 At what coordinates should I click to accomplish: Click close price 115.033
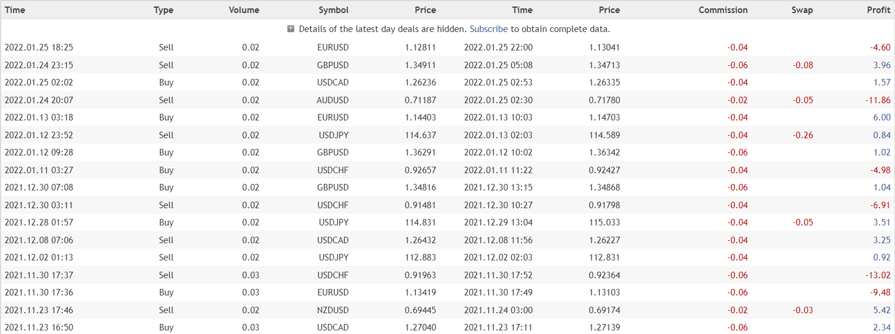tap(605, 222)
